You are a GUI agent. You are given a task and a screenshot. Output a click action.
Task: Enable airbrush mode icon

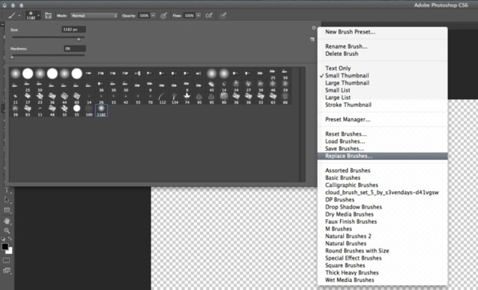[209, 15]
